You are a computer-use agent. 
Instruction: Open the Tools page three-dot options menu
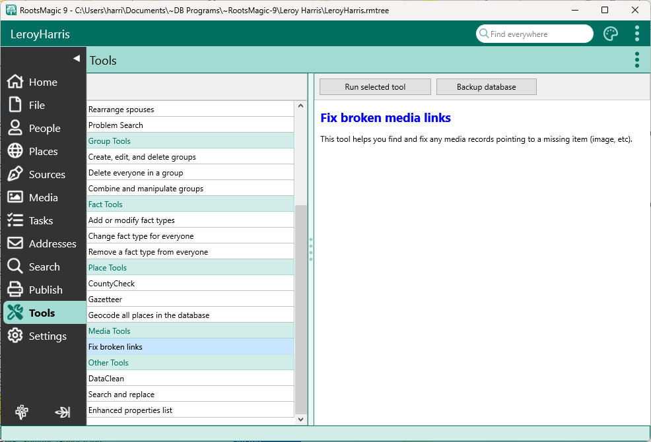tap(636, 60)
